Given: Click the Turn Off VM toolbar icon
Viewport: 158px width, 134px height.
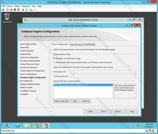Looking at the screenshot, I should [11, 10].
